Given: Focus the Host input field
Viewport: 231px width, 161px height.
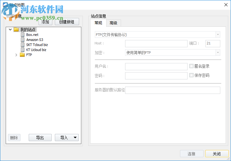Looking at the screenshot, I should pos(156,43).
